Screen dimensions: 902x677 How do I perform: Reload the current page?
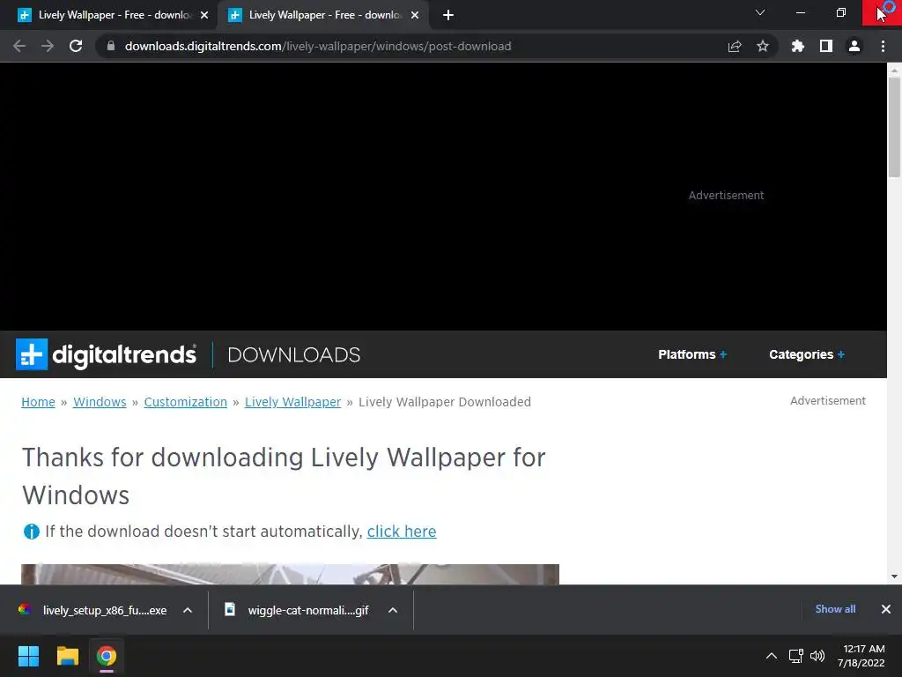pyautogui.click(x=76, y=46)
